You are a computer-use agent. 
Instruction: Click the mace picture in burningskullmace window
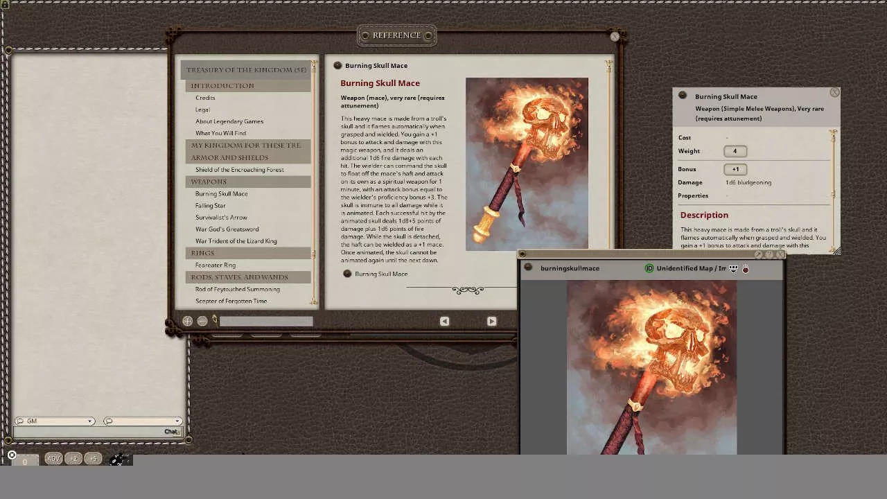651,367
